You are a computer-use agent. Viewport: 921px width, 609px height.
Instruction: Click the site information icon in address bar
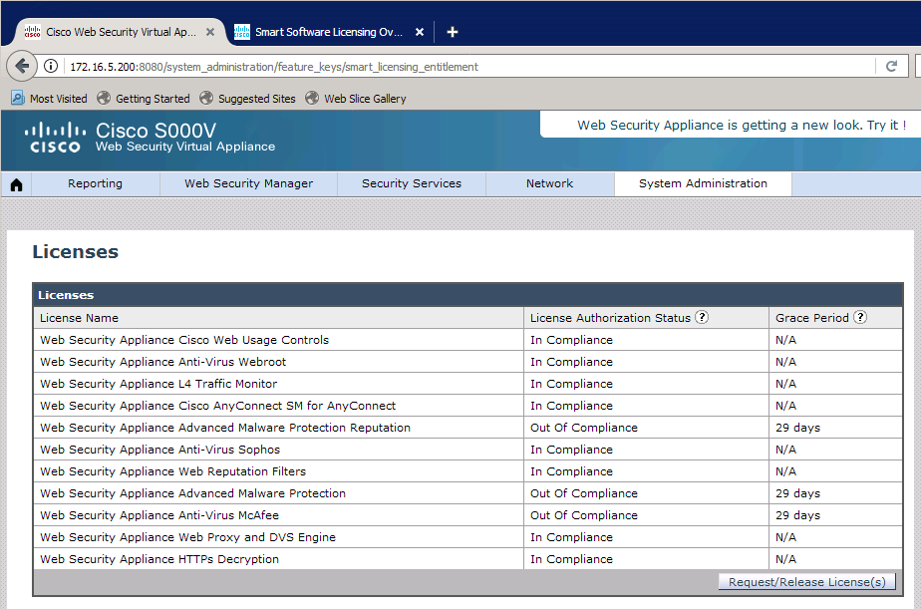(52, 67)
